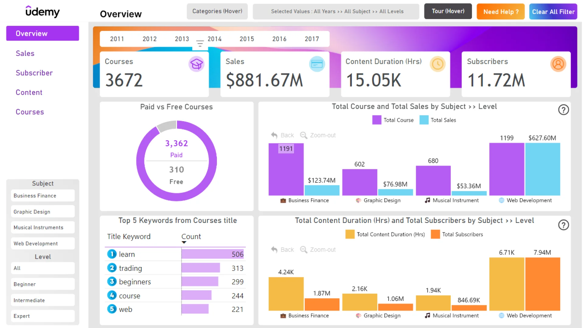Select the Intermediate level filter

coord(43,300)
